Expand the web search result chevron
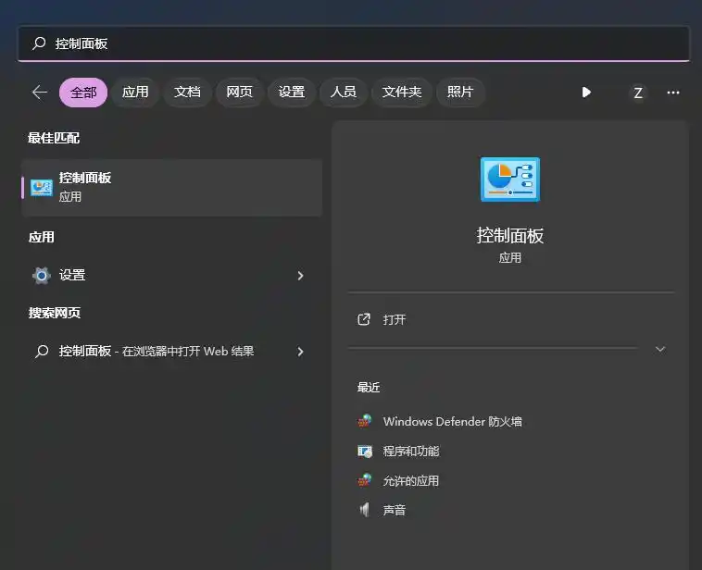 (300, 352)
